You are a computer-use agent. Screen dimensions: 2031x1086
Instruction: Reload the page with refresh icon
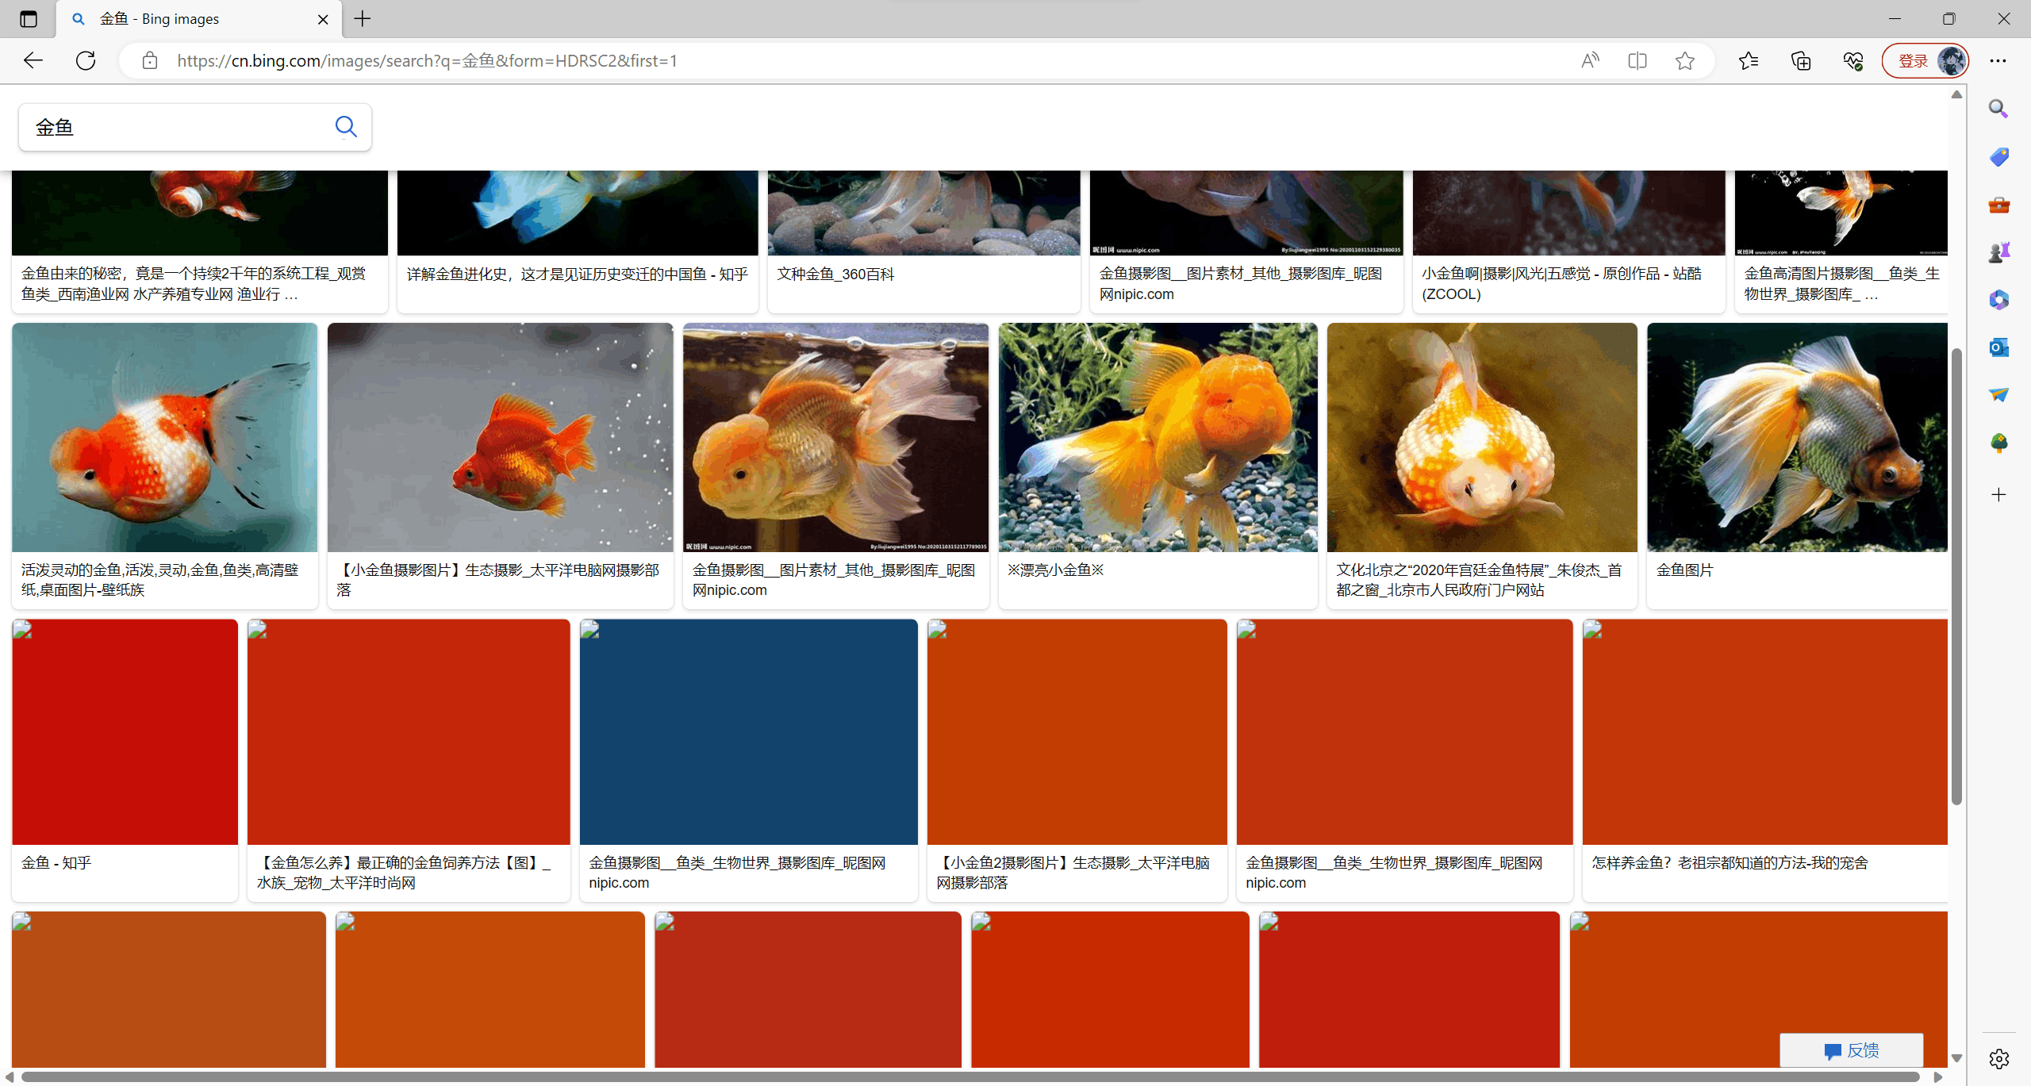click(86, 60)
